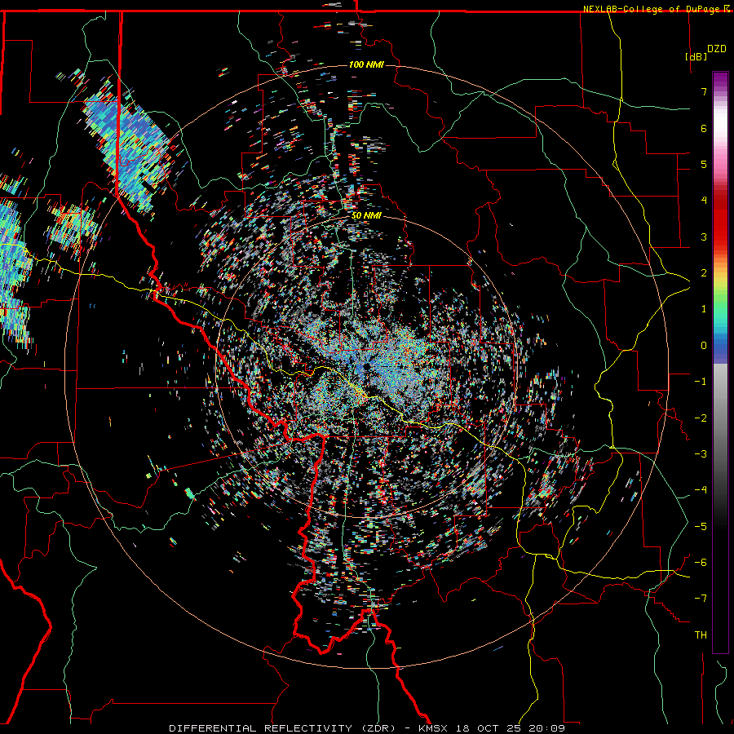Screen dimensions: 734x734
Task: Click the colorbar tick label -3
Action: (701, 454)
